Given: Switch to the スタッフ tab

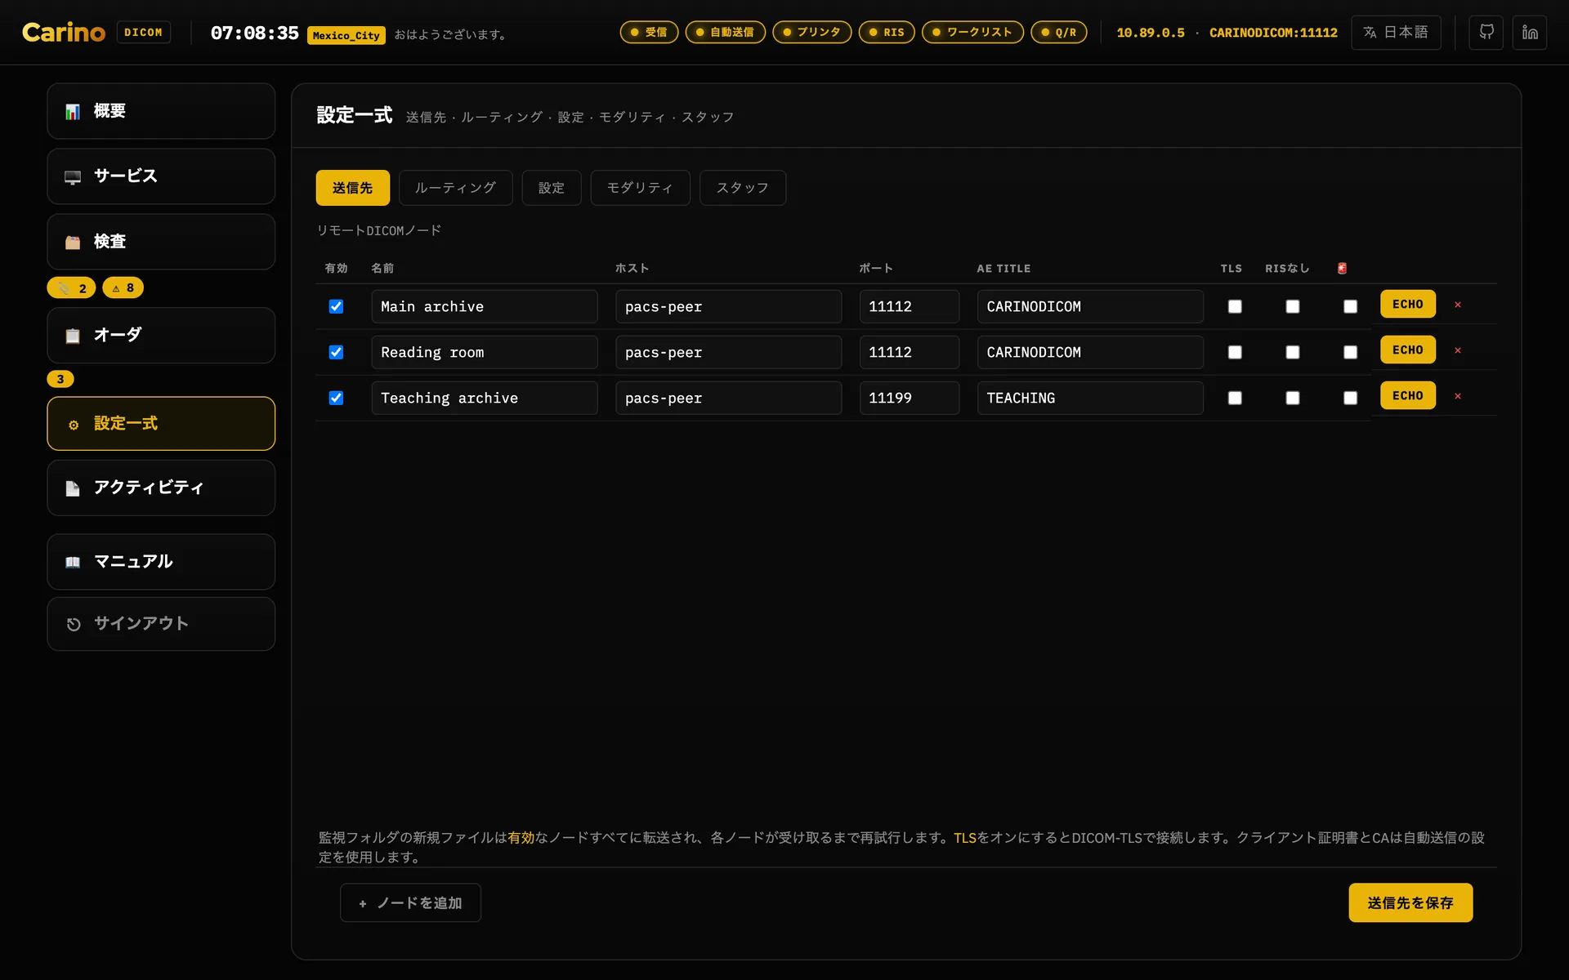Looking at the screenshot, I should pyautogui.click(x=743, y=188).
